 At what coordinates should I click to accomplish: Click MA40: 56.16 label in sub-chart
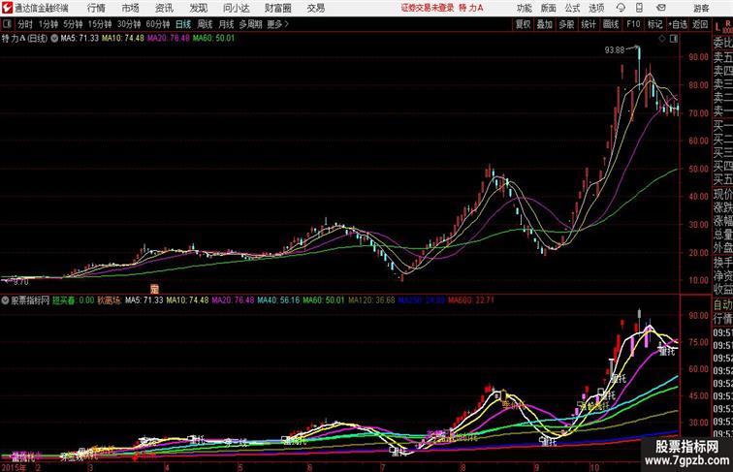[278, 300]
